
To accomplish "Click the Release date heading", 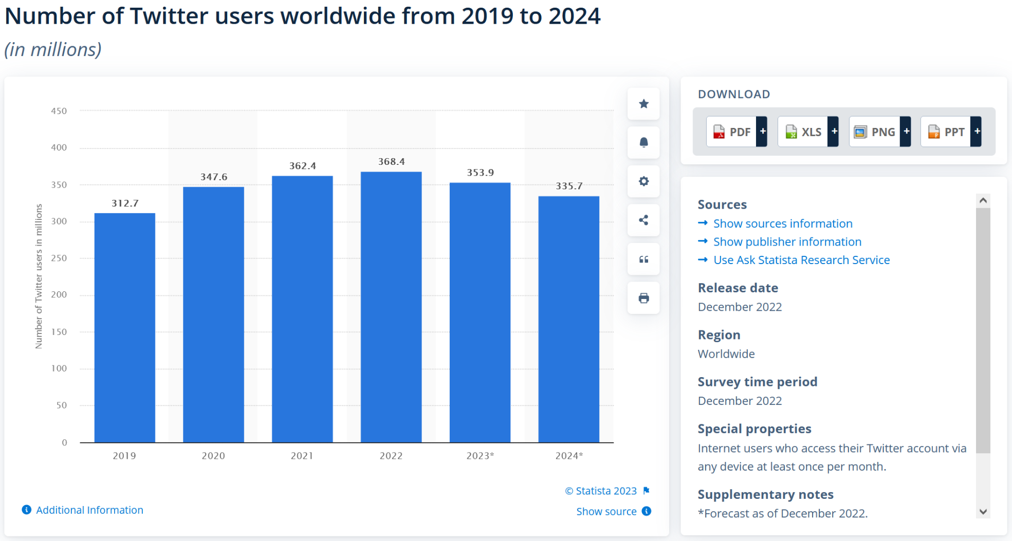I will 738,288.
